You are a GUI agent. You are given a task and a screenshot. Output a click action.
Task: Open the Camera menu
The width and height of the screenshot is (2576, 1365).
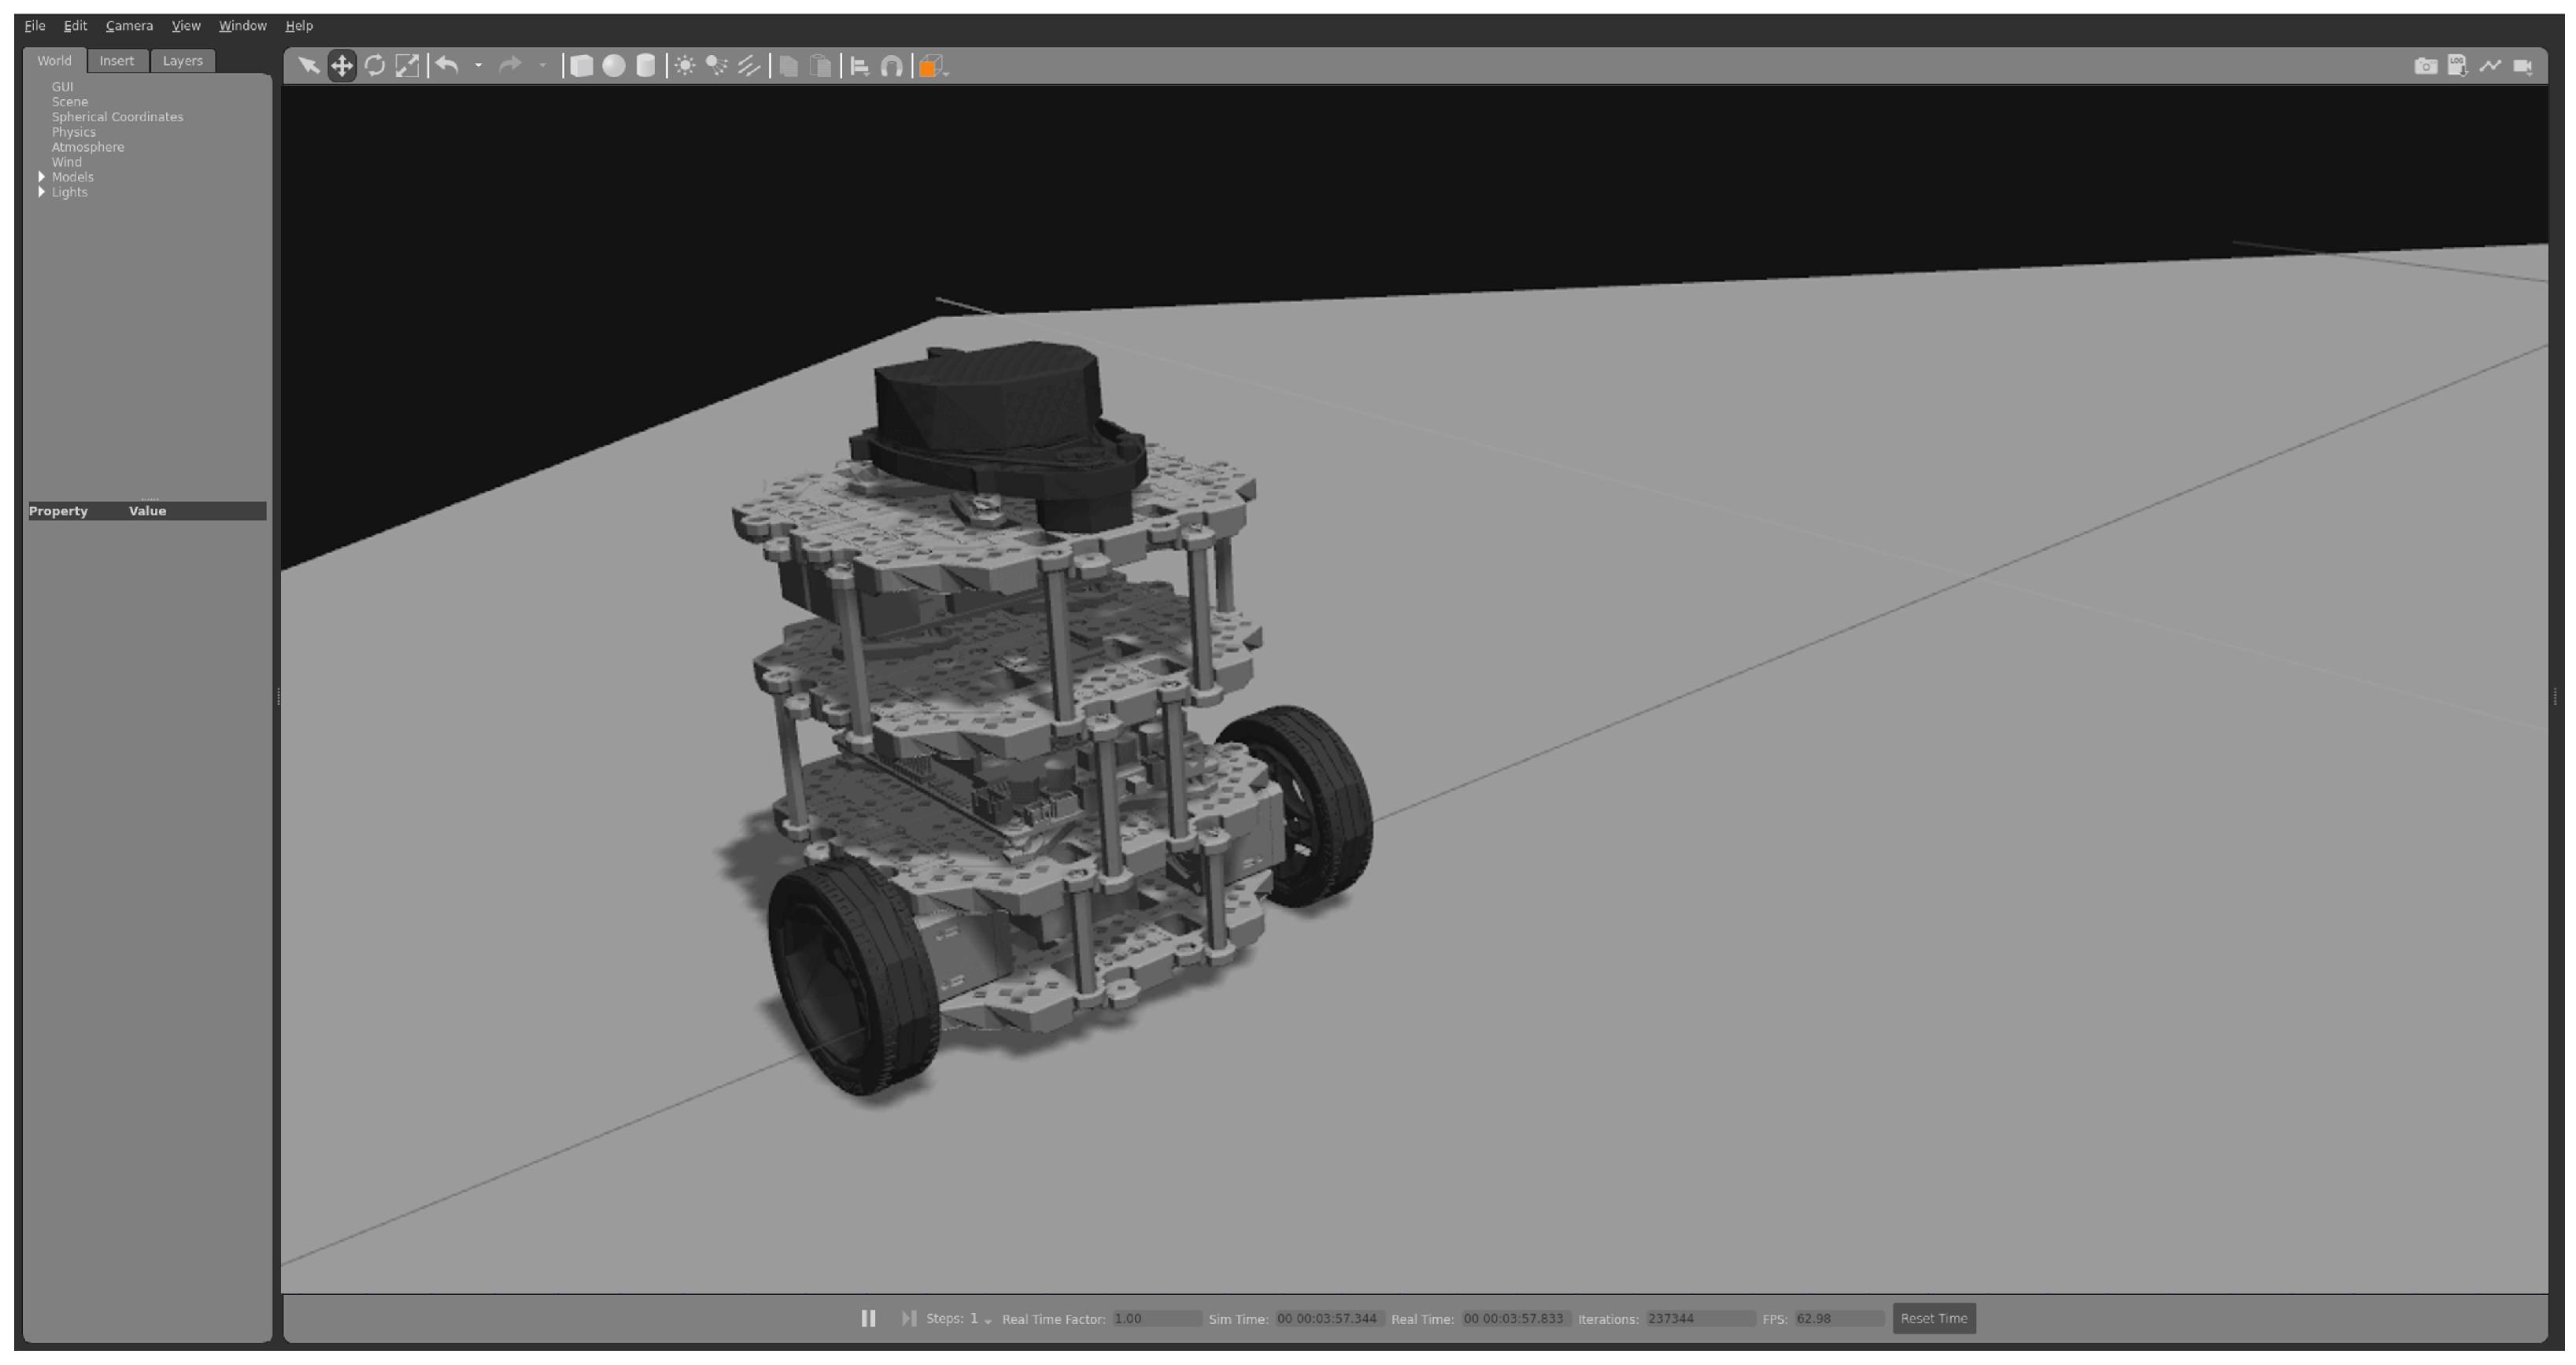click(129, 26)
